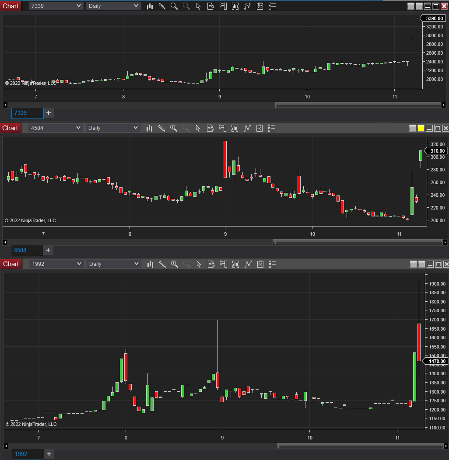Select cursor pointer tool in 4584 chart
This screenshot has width=449, height=460.
click(x=198, y=128)
